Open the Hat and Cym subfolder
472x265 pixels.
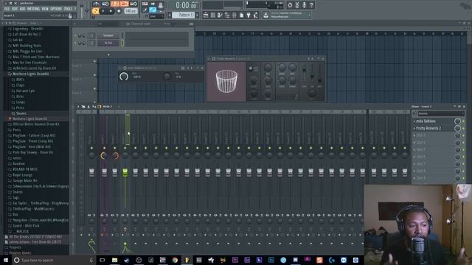(25, 91)
